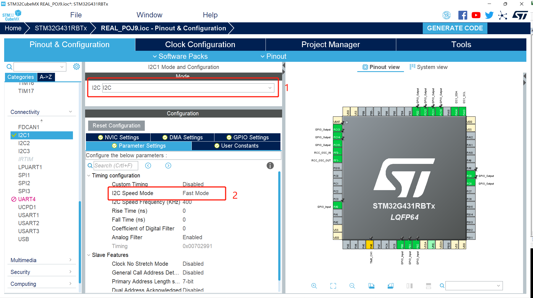Rotate chip view counter-clockwise icon

pyautogui.click(x=390, y=286)
